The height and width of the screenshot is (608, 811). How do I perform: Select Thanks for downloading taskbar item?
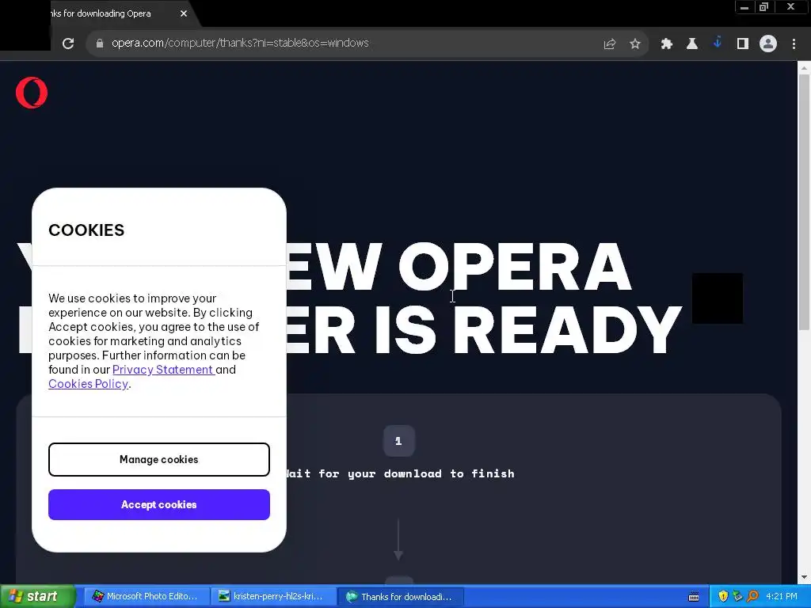point(400,597)
